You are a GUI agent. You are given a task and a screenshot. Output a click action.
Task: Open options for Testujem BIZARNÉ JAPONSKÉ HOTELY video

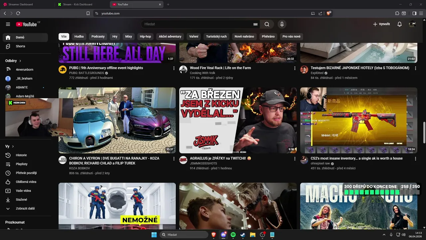pos(415,68)
